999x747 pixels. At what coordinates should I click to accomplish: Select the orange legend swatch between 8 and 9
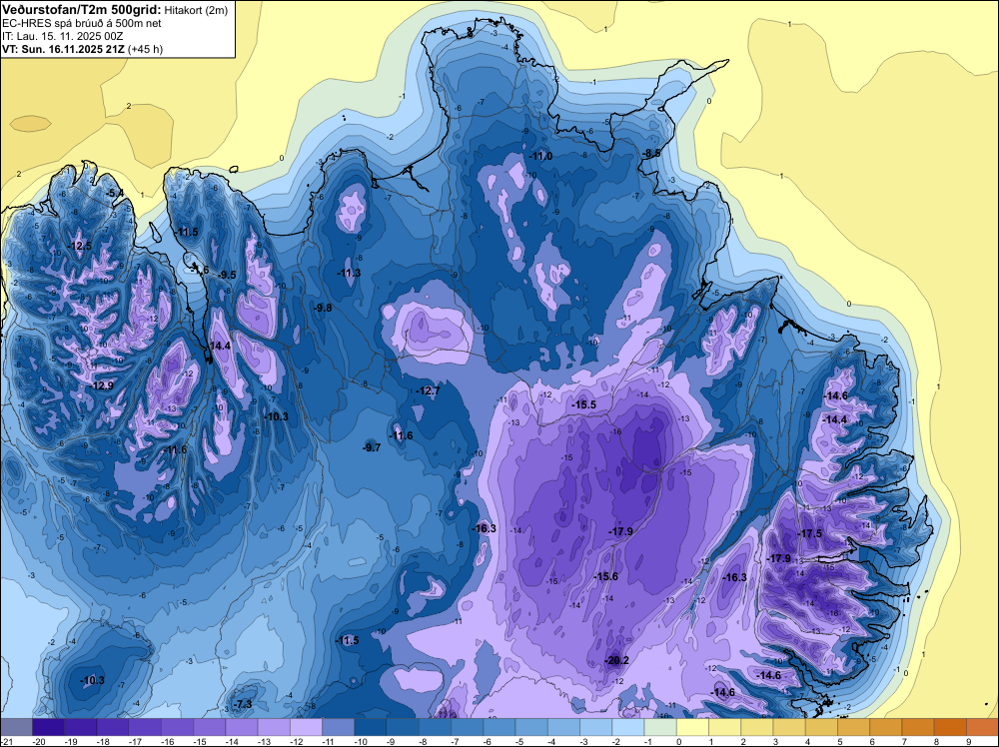(951, 727)
